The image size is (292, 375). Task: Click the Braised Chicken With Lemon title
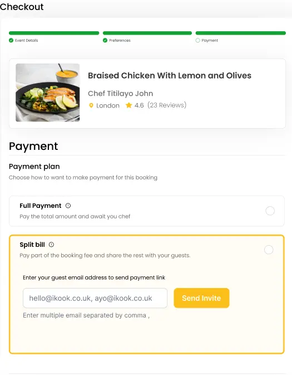click(170, 76)
